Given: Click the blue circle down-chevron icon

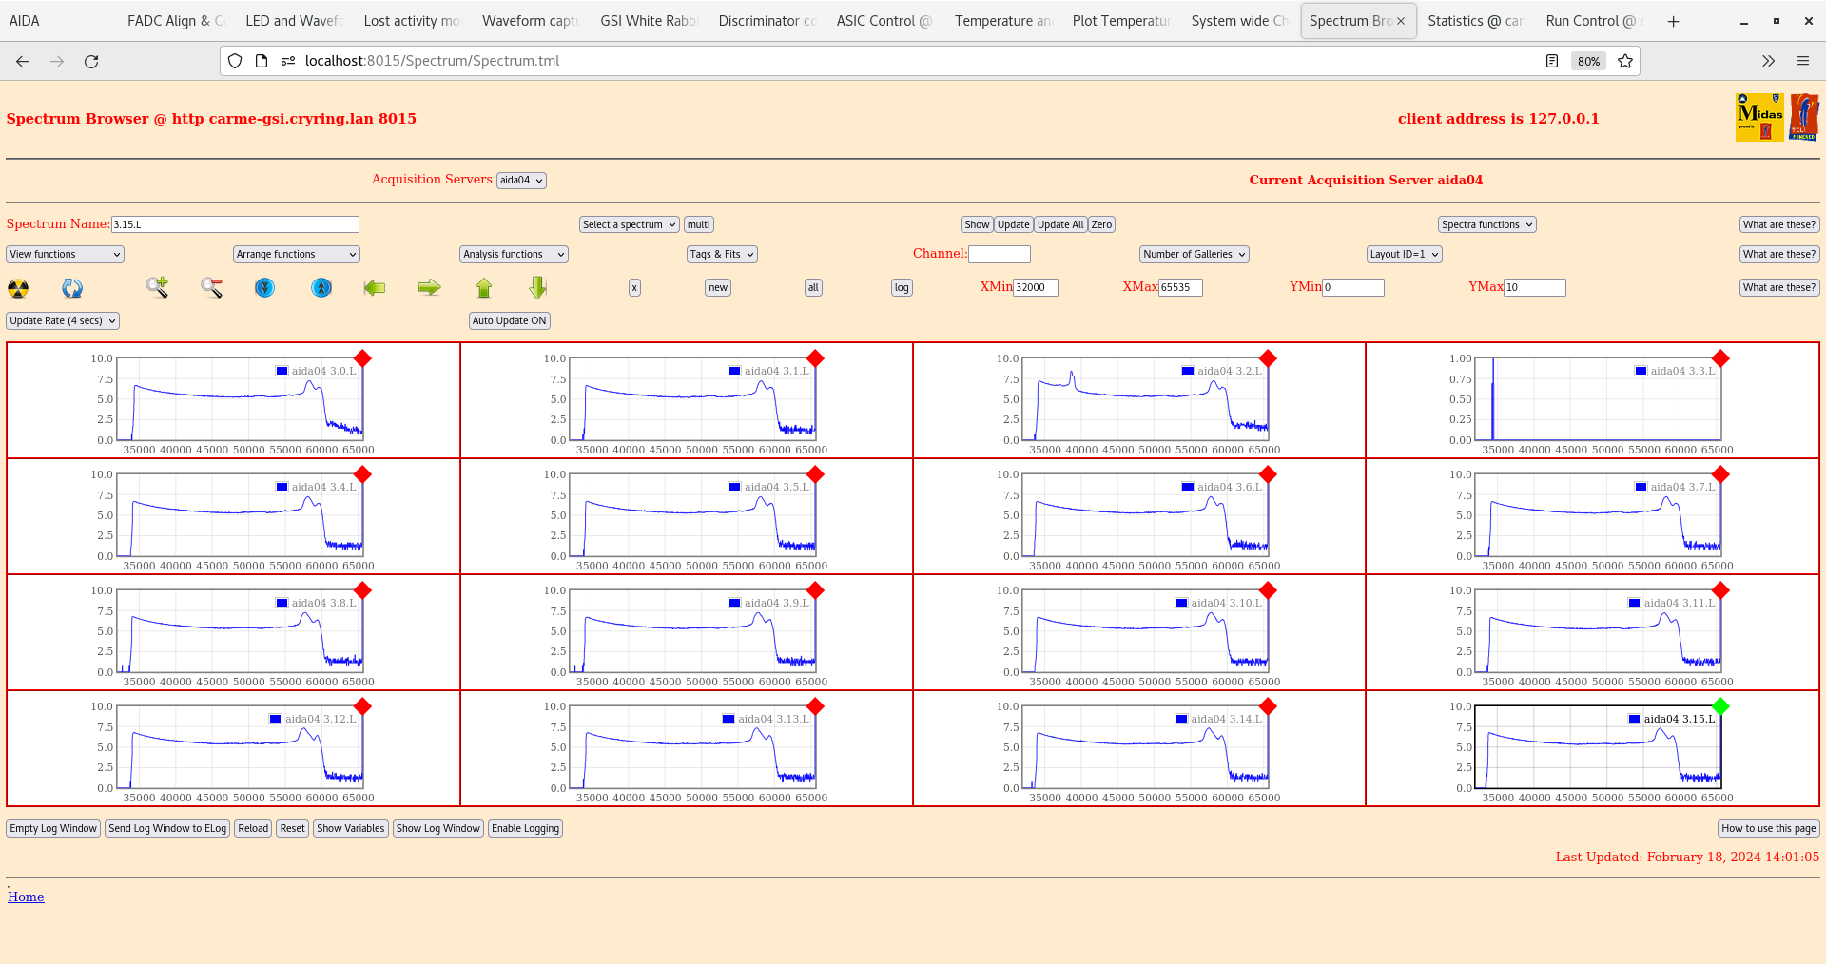Looking at the screenshot, I should [x=265, y=287].
